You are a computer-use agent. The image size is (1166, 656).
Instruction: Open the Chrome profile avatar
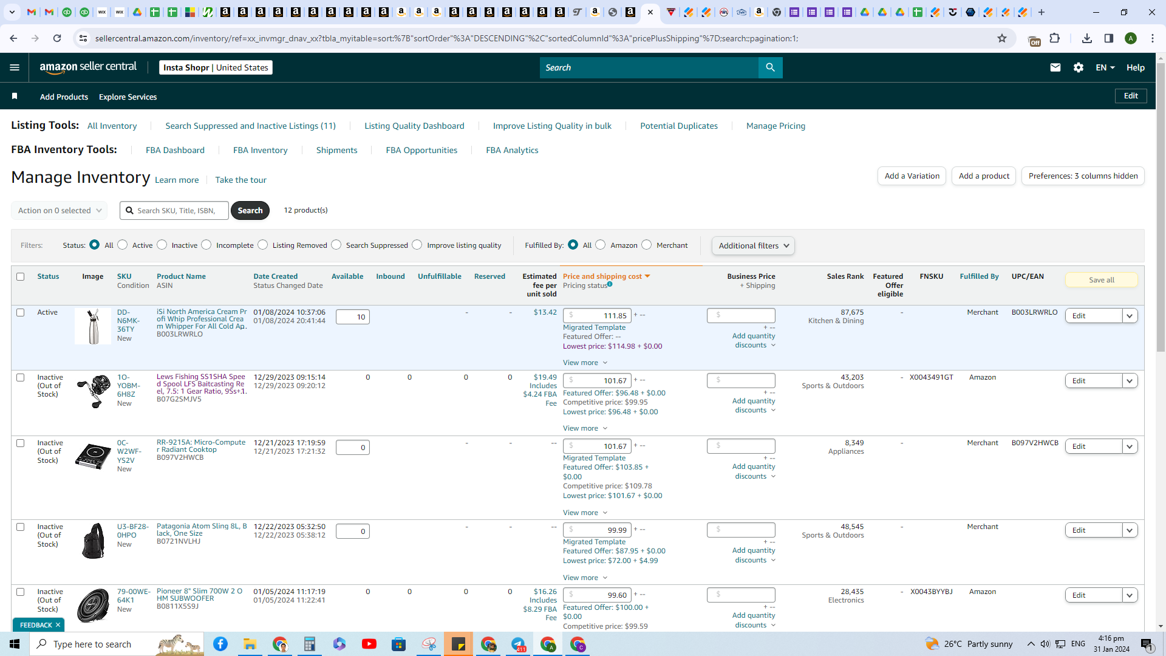click(1131, 38)
